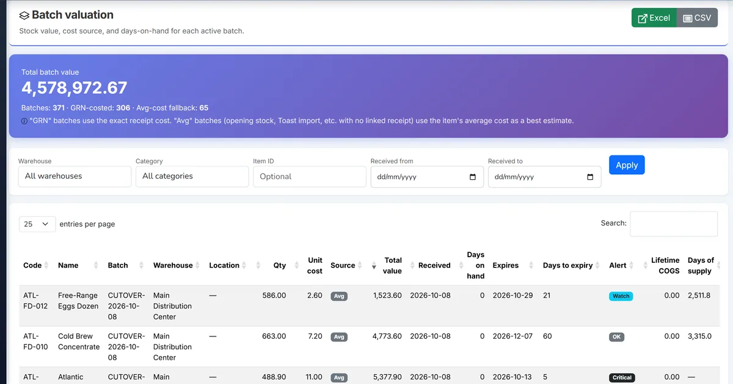Sort the table by Location column
The height and width of the screenshot is (384, 733).
(x=228, y=265)
